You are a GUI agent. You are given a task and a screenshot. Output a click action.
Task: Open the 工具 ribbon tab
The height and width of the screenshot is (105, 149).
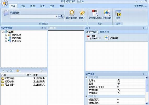[x=52, y=6]
